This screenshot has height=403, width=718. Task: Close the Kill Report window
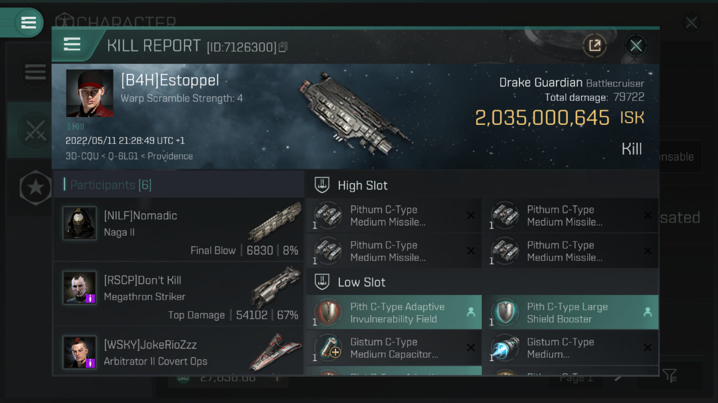[x=636, y=46]
